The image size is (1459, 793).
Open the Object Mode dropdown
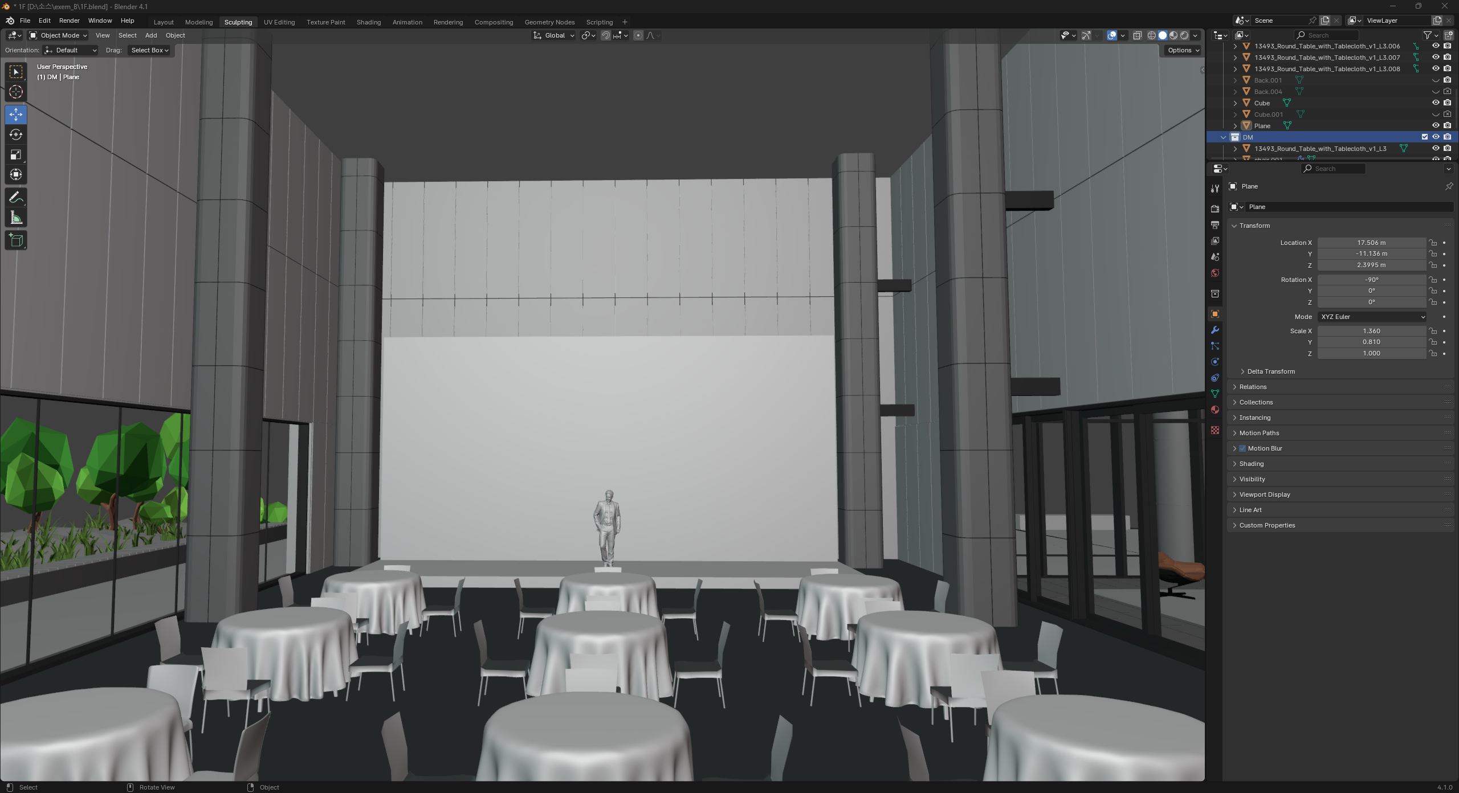click(58, 35)
